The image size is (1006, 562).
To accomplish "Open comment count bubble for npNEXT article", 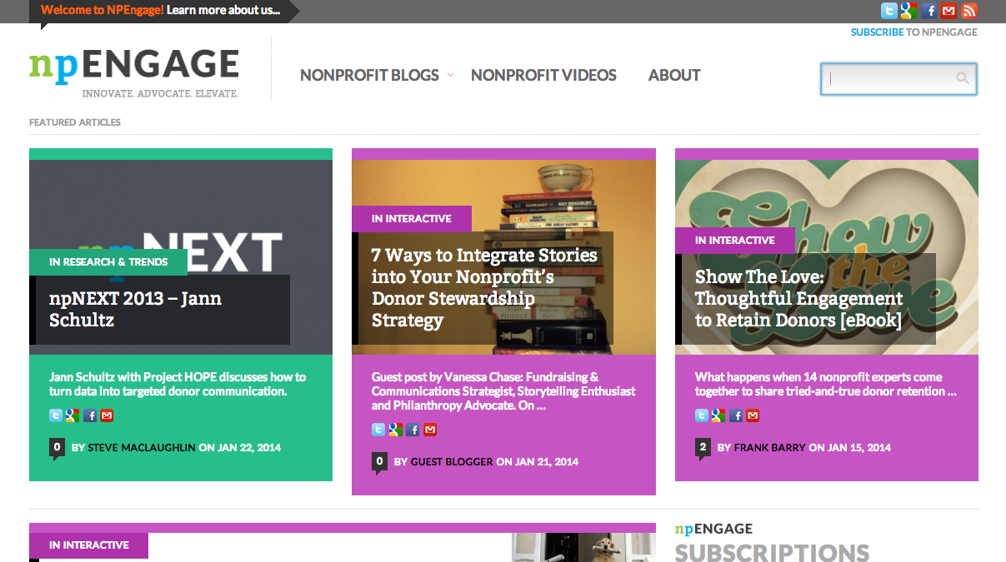I will pos(57,448).
